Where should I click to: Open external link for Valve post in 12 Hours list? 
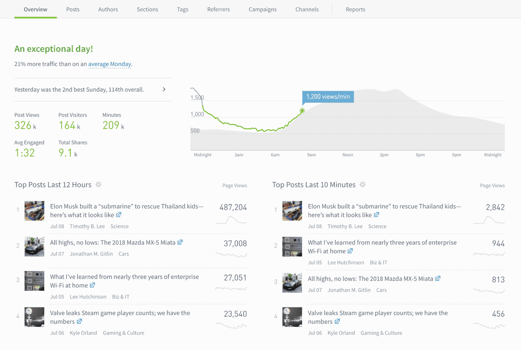79,322
